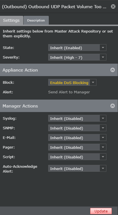Image resolution: width=118 pixels, height=215 pixels.
Task: Open the Syslog dropdown
Action: coord(77,118)
